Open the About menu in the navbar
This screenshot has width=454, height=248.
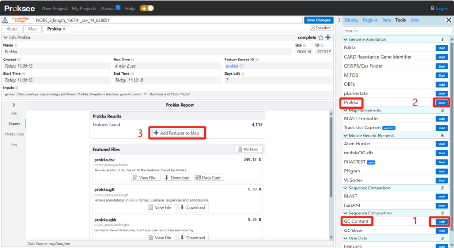[107, 9]
